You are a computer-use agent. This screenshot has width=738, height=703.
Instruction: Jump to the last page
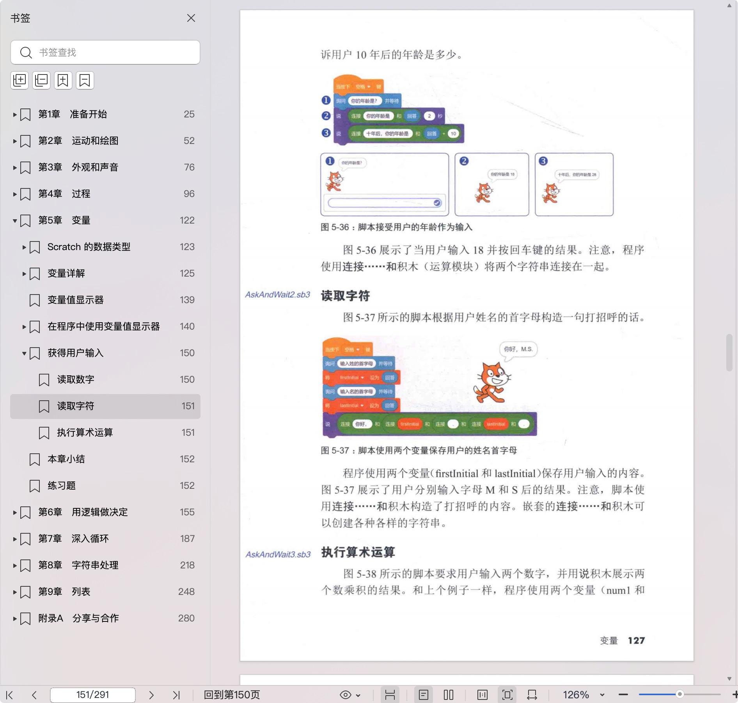tap(176, 695)
